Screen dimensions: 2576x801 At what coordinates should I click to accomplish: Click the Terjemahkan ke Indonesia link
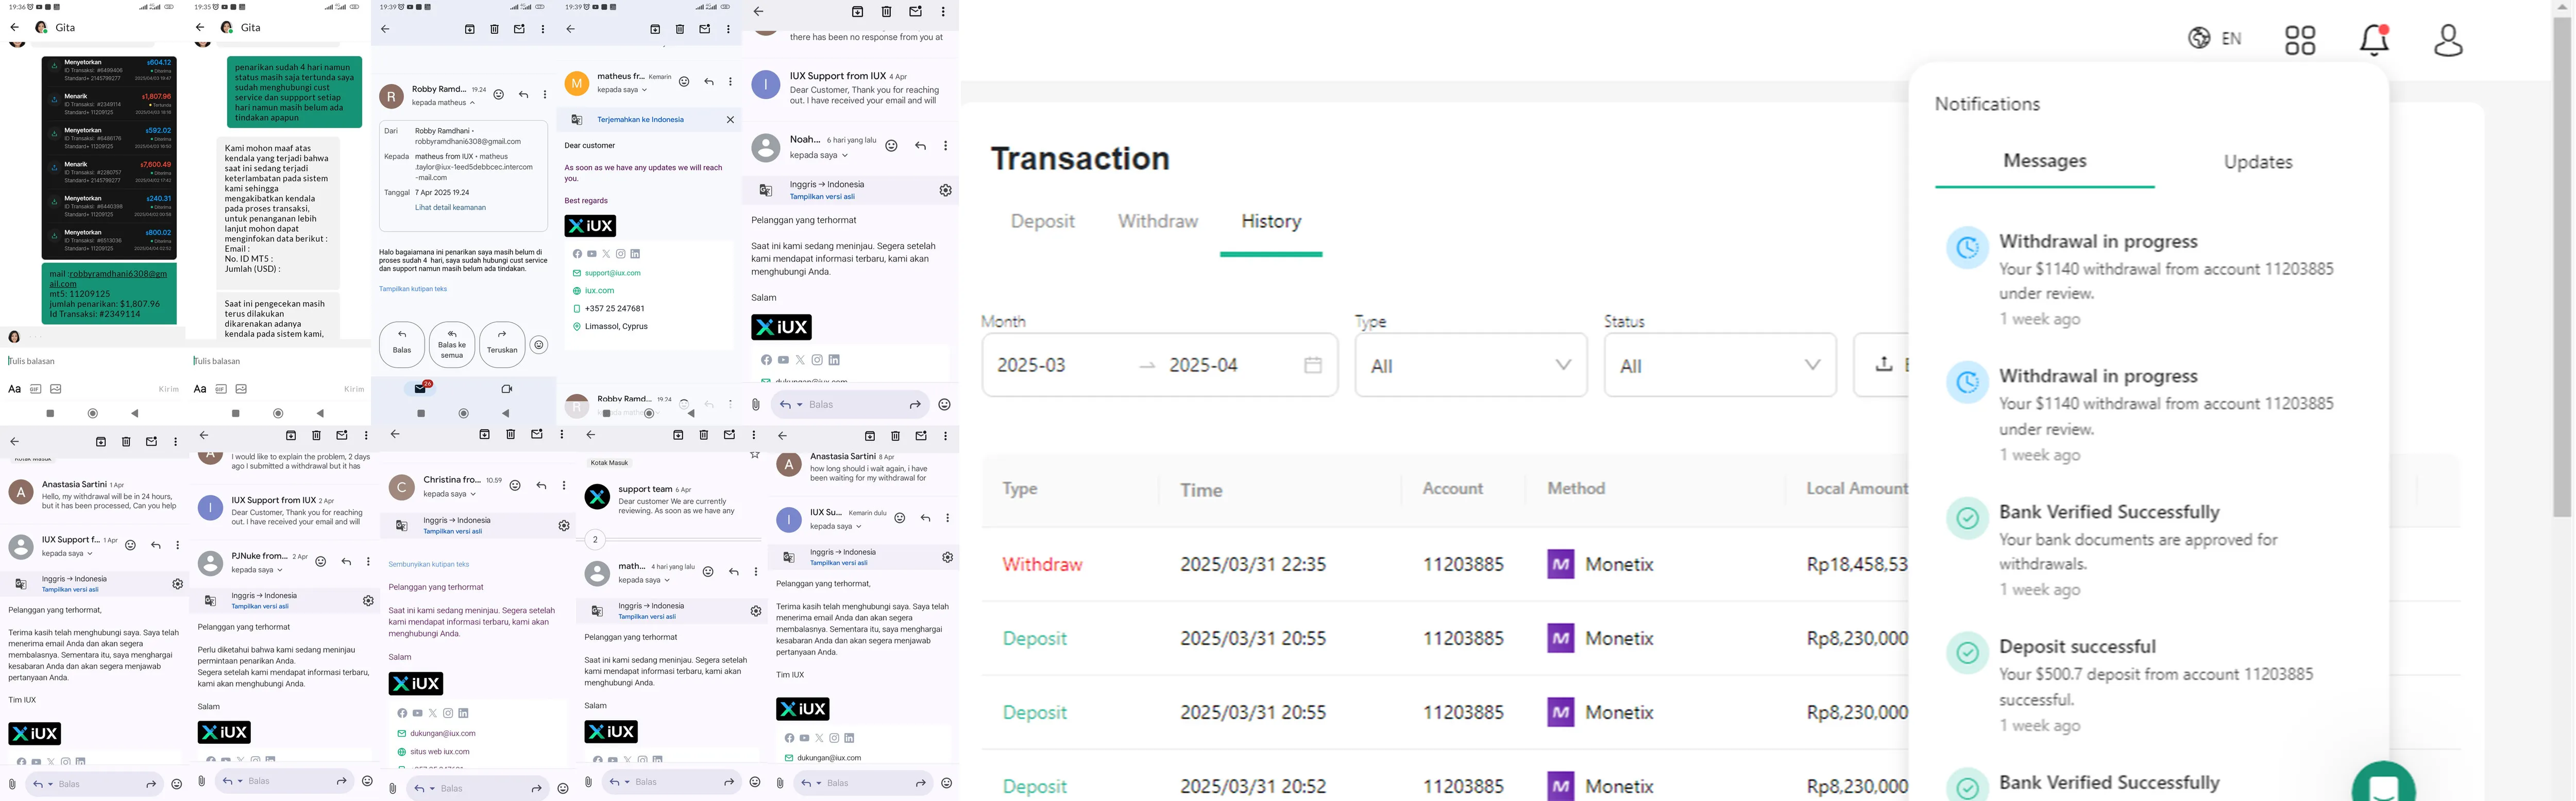point(640,120)
